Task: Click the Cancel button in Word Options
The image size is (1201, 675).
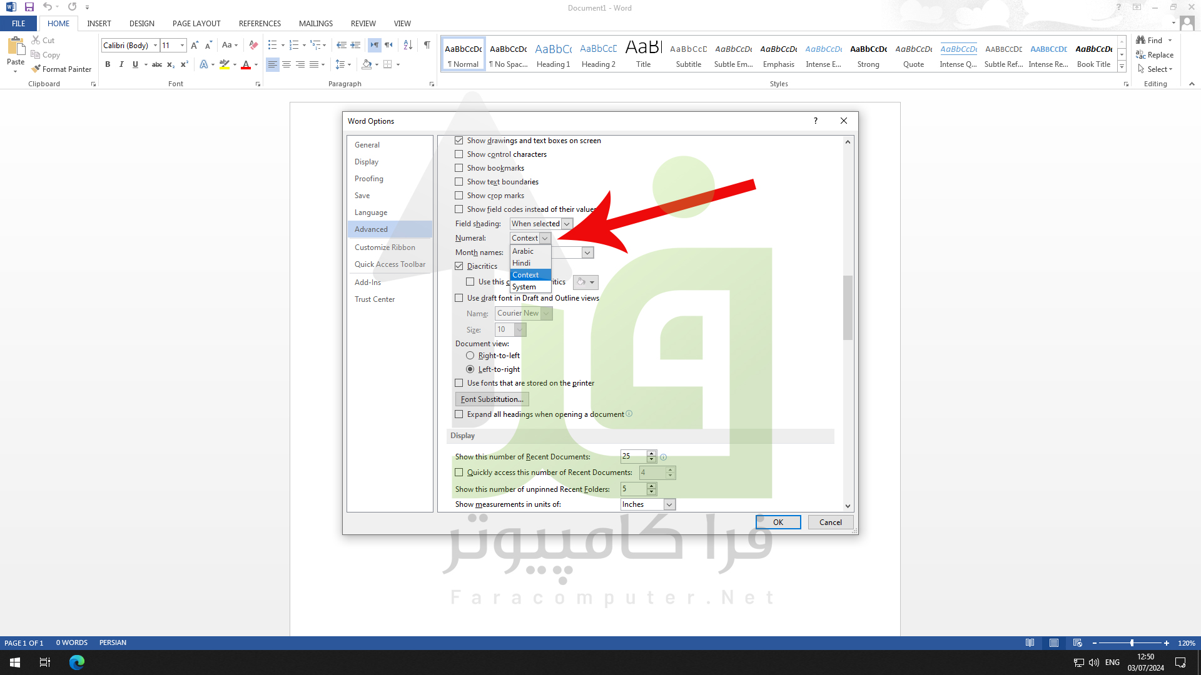Action: click(x=831, y=522)
